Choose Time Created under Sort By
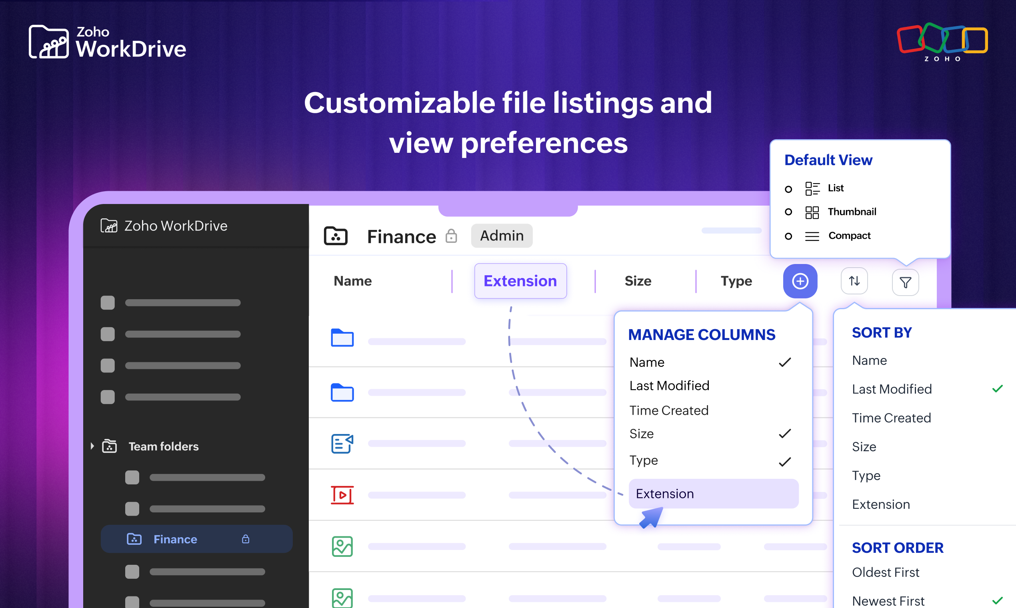This screenshot has height=608, width=1016. (x=891, y=418)
